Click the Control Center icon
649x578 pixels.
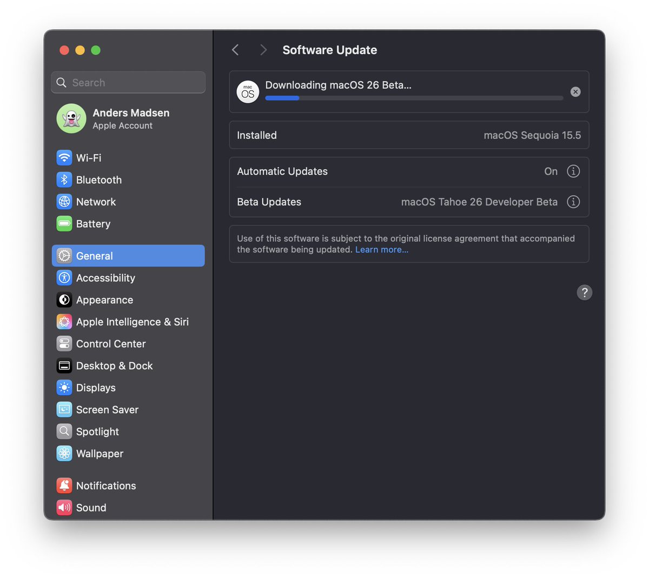(64, 343)
